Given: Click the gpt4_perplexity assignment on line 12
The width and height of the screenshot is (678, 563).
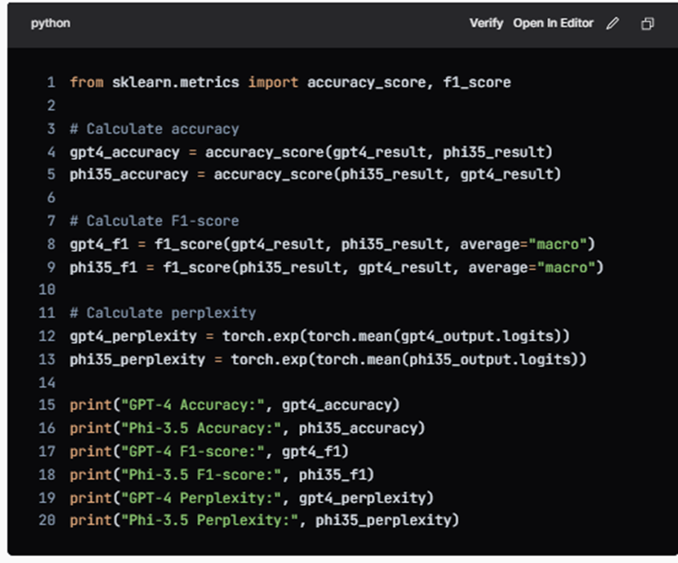Looking at the screenshot, I should click(x=320, y=336).
